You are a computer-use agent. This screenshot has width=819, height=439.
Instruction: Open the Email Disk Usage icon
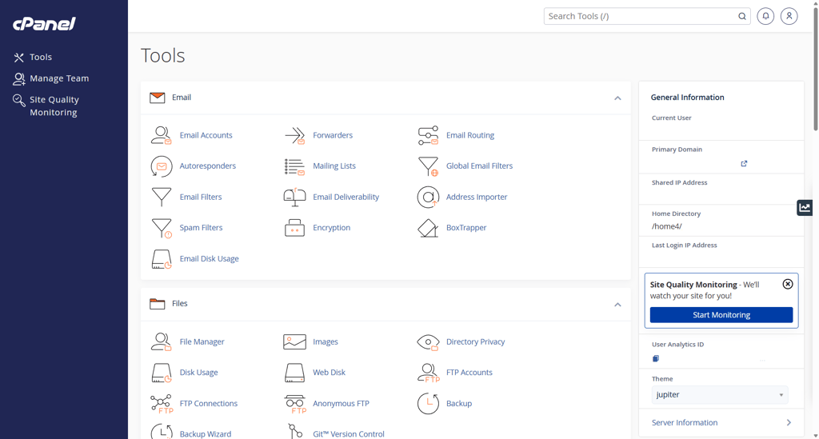click(x=162, y=259)
